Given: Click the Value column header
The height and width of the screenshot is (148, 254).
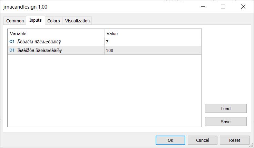Looking at the screenshot, I should point(153,33).
